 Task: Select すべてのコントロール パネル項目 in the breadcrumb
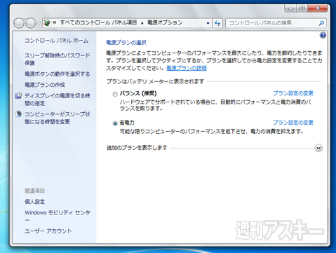98,22
